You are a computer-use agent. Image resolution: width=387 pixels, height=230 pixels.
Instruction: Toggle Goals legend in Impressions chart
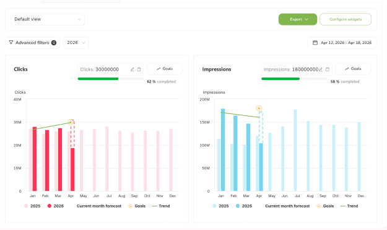pyautogui.click(x=325, y=206)
